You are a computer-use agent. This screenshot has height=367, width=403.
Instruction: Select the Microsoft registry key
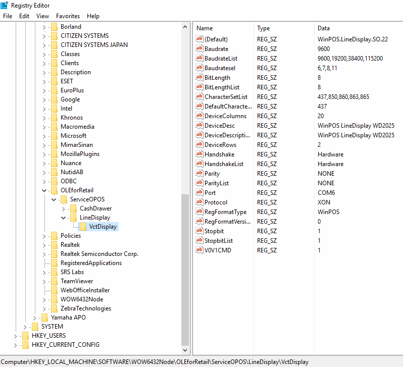pos(73,136)
